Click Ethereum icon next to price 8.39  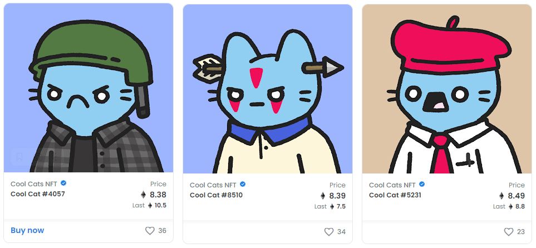323,196
